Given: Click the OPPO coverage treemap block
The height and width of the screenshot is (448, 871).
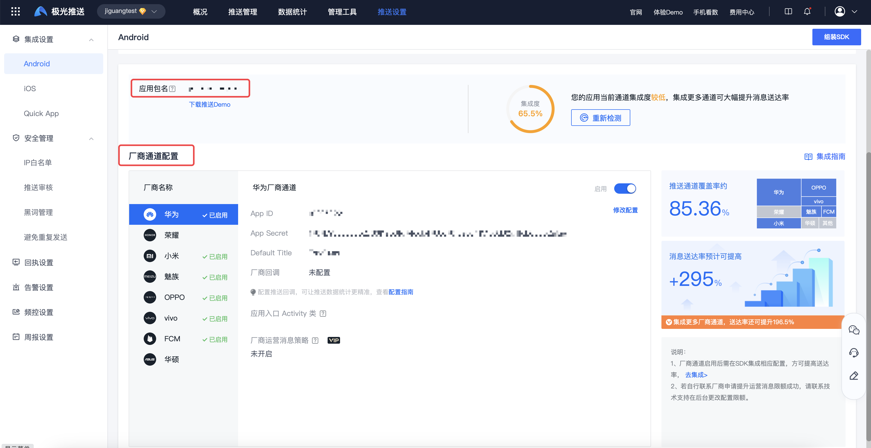Looking at the screenshot, I should point(818,187).
